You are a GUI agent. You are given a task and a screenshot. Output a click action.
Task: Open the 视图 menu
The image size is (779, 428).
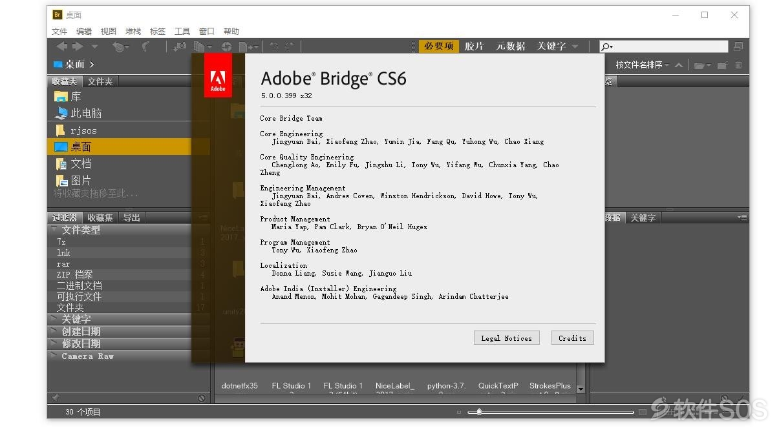click(x=109, y=31)
